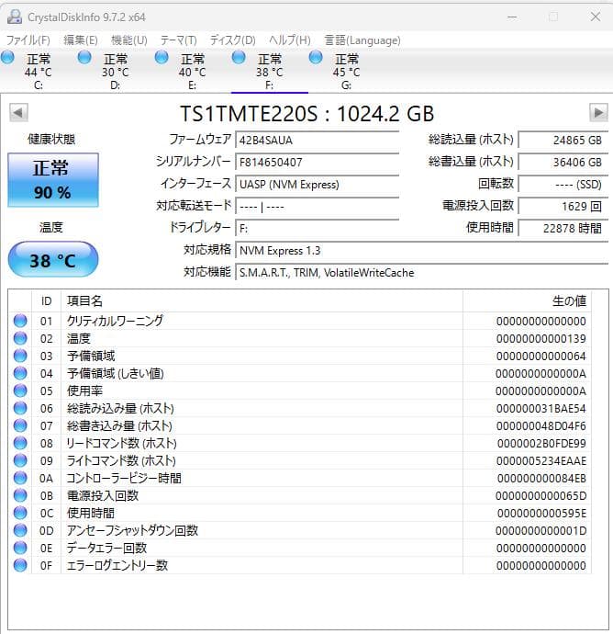Image resolution: width=613 pixels, height=634 pixels.
Task: Click status orb for データエラー回数 row
Action: (20, 548)
